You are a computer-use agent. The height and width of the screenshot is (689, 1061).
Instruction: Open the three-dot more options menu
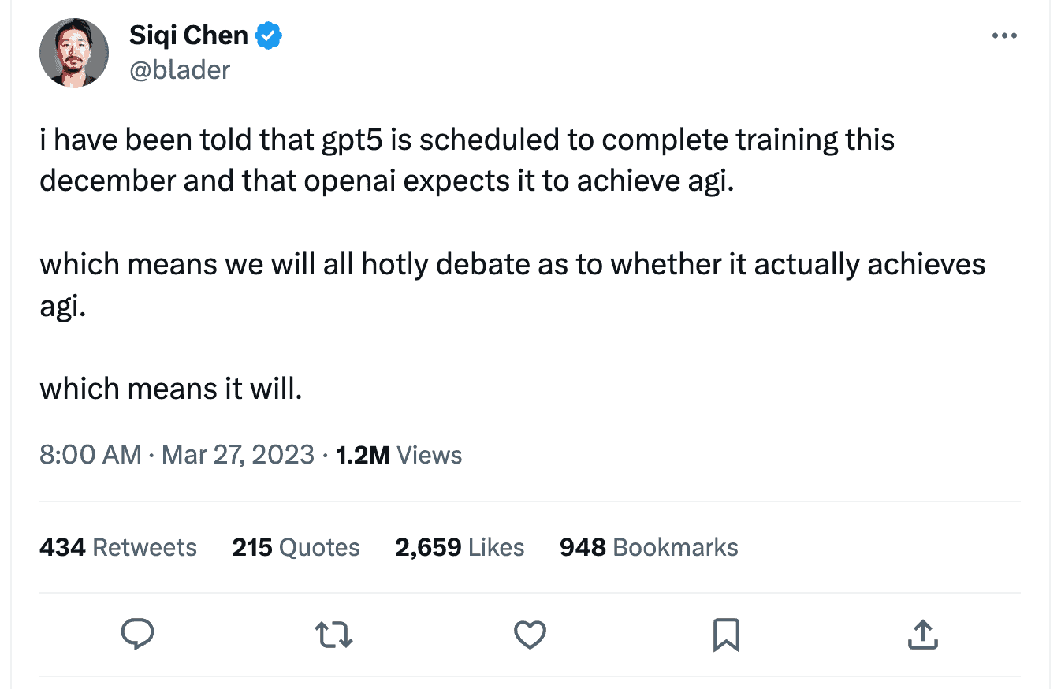[1003, 36]
